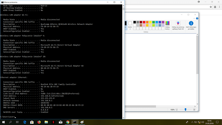
Task: Pick the indigo blue swatch
Action: click(160, 22)
